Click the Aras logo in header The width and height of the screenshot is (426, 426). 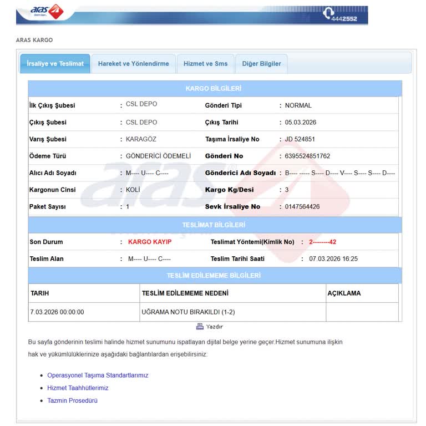[47, 12]
